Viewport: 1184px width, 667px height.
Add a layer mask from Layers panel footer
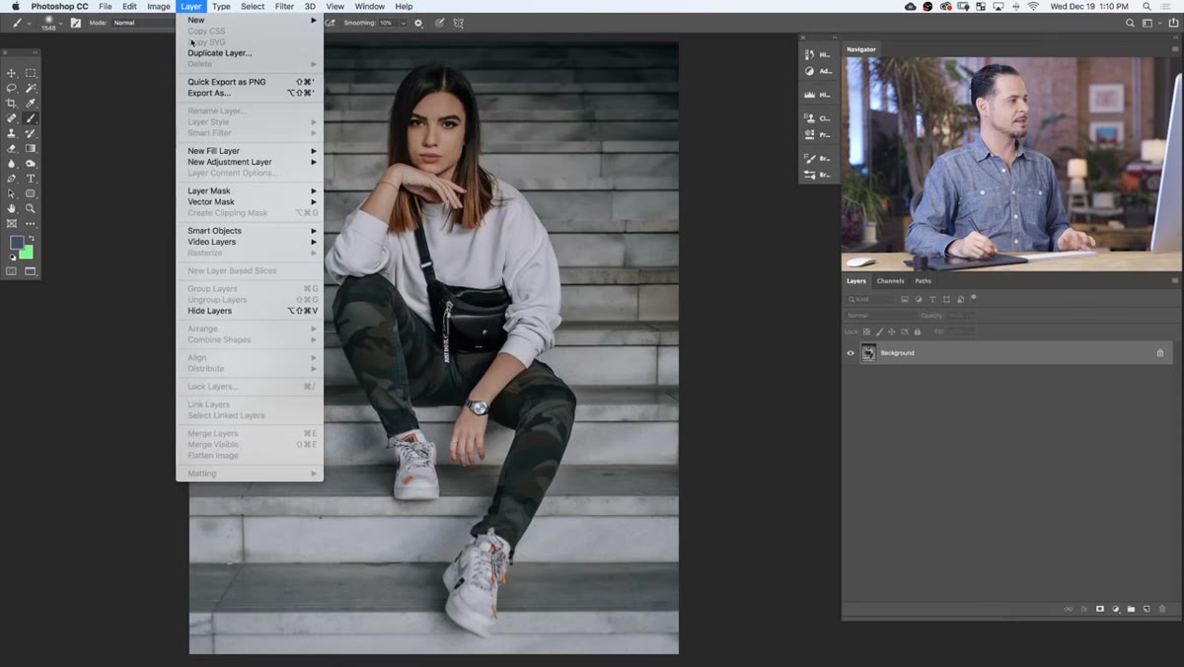pyautogui.click(x=1100, y=609)
